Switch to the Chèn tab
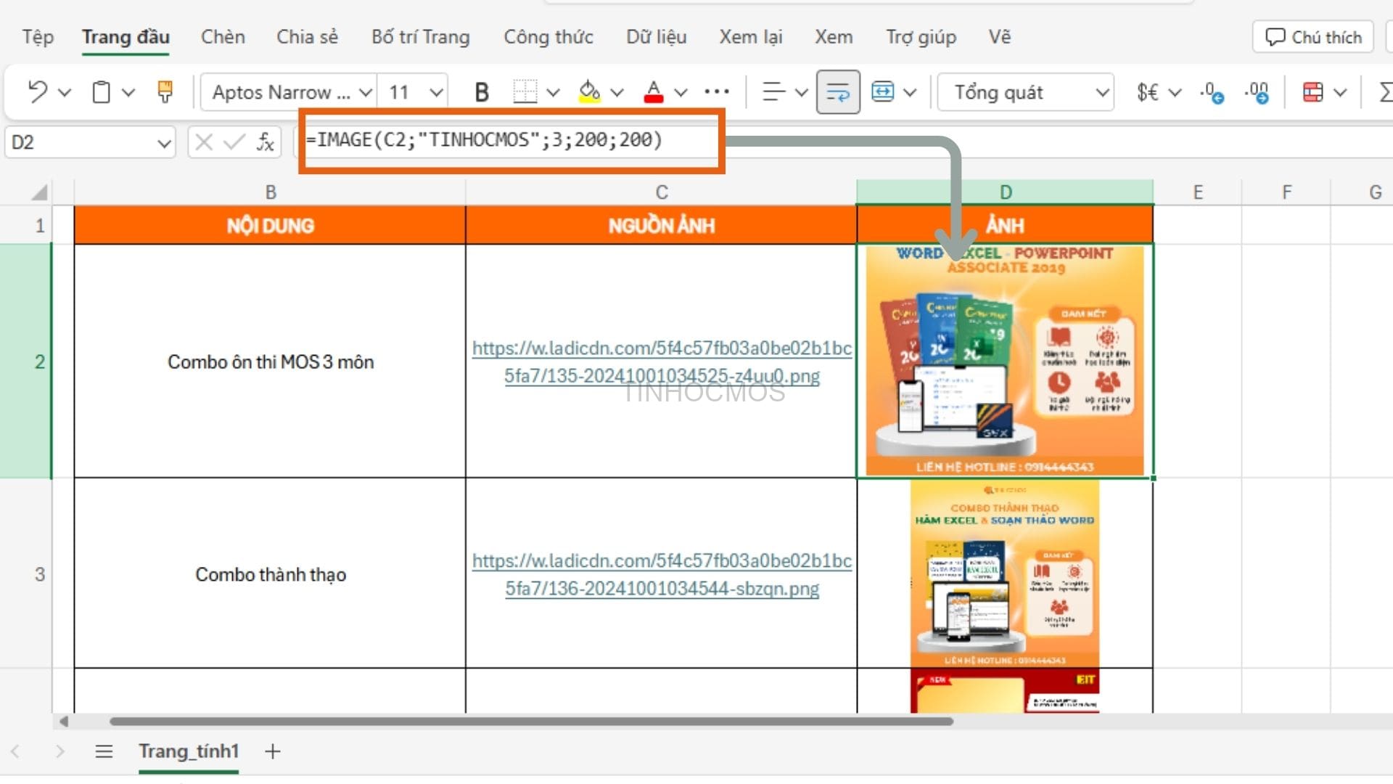The height and width of the screenshot is (784, 1393). point(223,37)
